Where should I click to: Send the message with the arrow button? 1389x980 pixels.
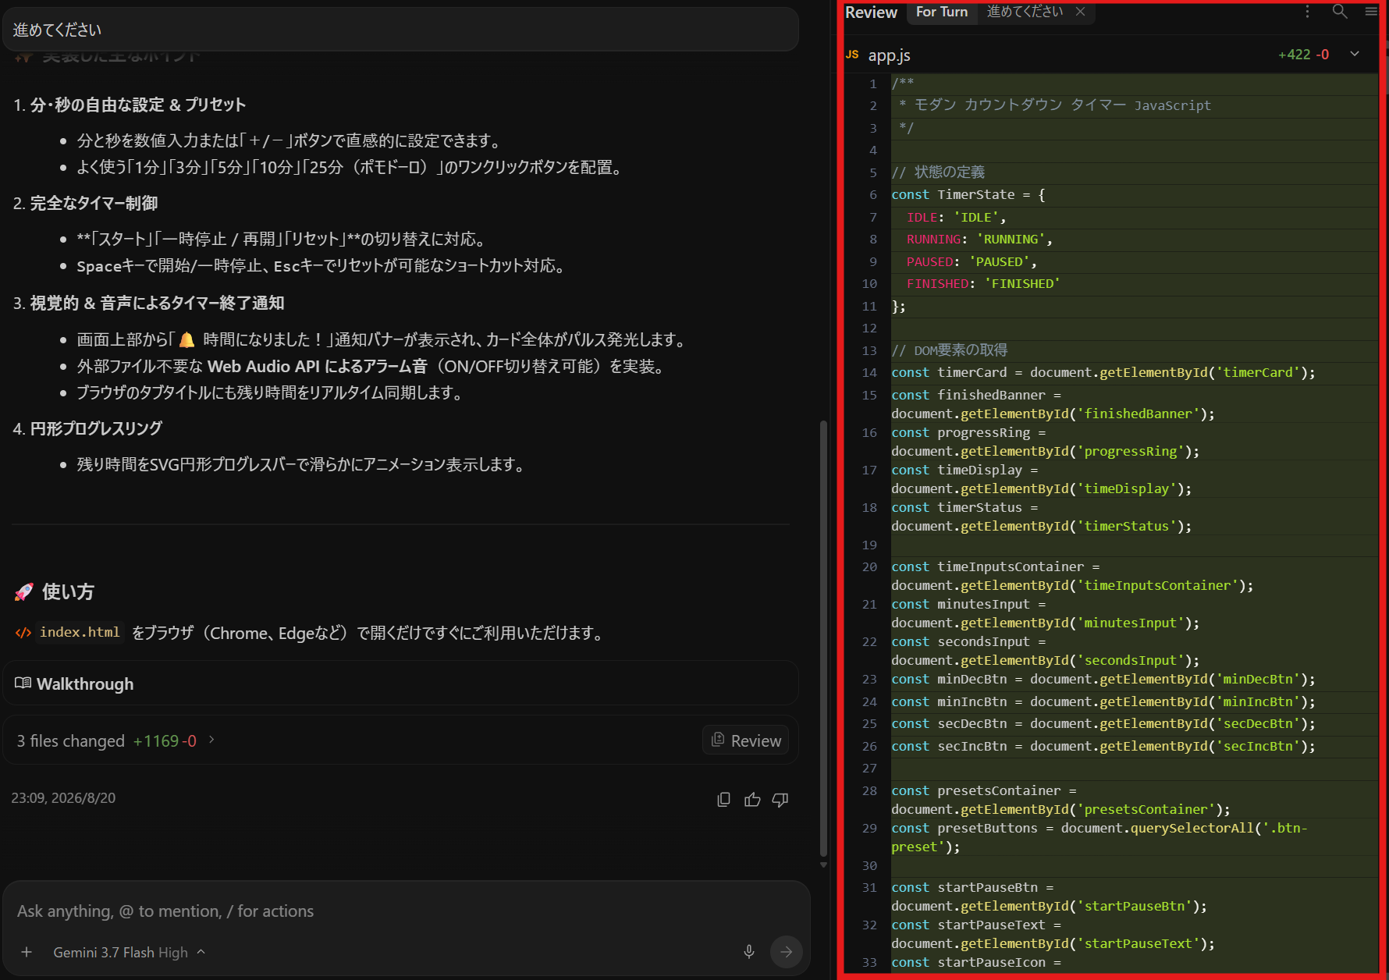tap(786, 951)
